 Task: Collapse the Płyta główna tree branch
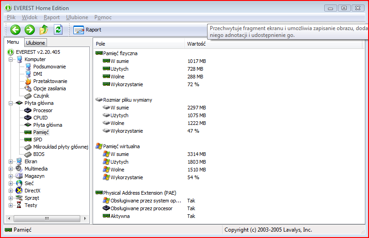[10, 103]
